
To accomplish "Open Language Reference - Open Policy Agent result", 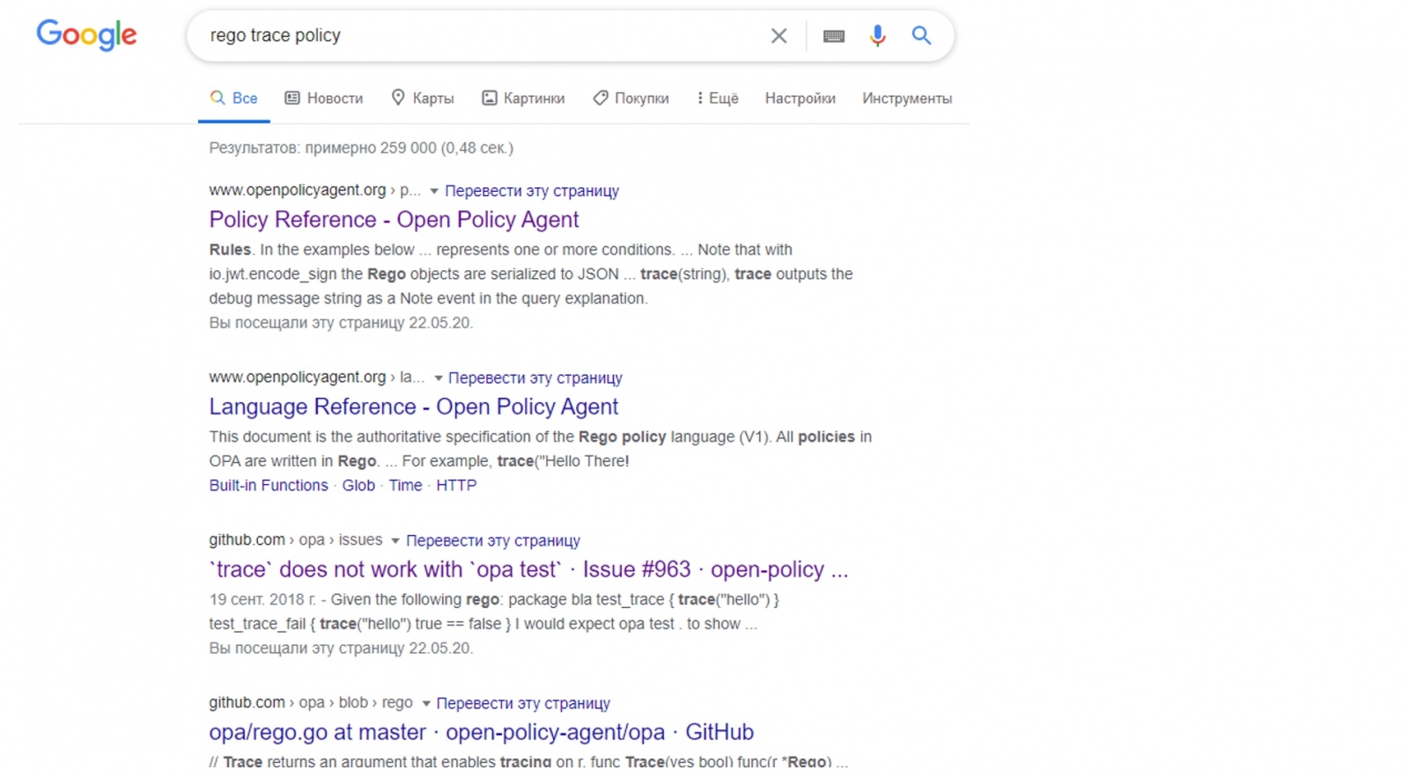I will [x=414, y=407].
